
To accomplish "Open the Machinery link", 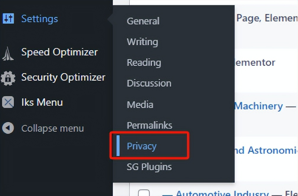I will coord(258,106).
